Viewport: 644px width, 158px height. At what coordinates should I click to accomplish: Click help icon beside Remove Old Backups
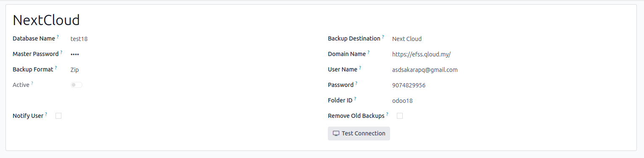tap(387, 115)
